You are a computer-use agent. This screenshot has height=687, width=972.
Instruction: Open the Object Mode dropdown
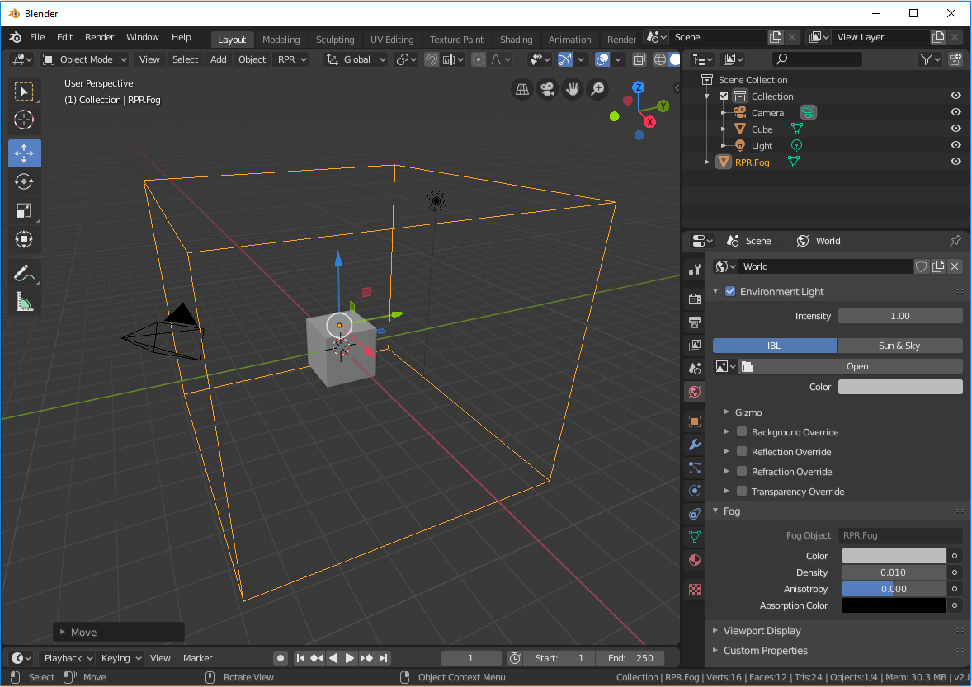(85, 59)
